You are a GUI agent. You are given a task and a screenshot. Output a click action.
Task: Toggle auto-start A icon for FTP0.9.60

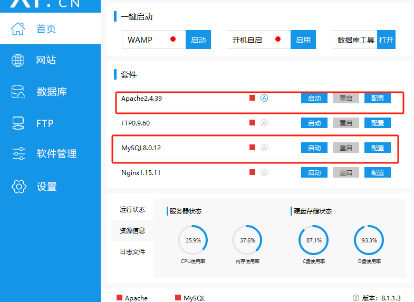(x=264, y=123)
